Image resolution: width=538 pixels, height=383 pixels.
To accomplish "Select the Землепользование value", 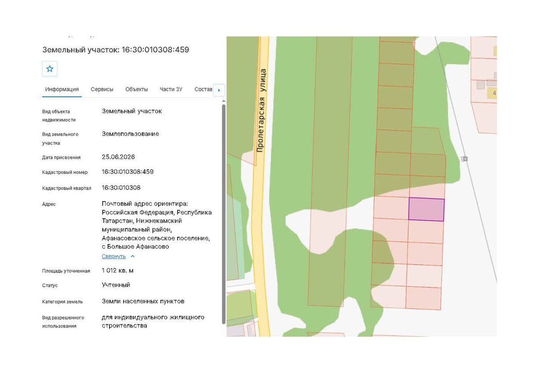I will [x=130, y=133].
